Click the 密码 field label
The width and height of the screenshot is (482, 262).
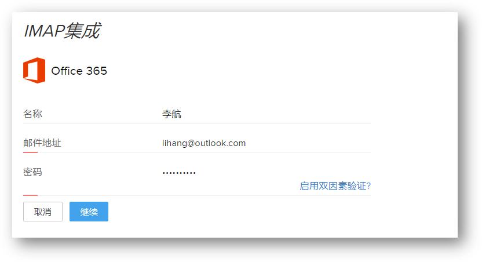tap(32, 172)
